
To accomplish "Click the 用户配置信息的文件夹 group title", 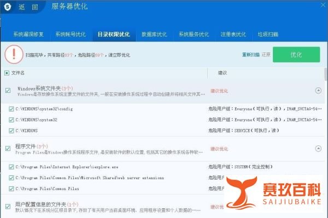I will coord(47,204).
